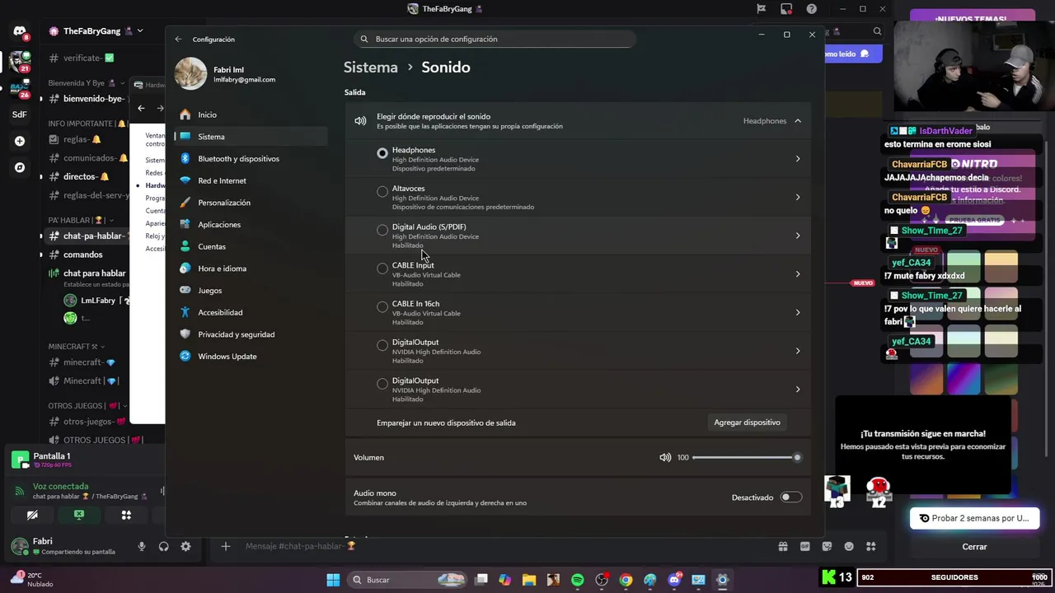Viewport: 1055px width, 593px height.
Task: Open the Windows Start menu
Action: coord(333,580)
